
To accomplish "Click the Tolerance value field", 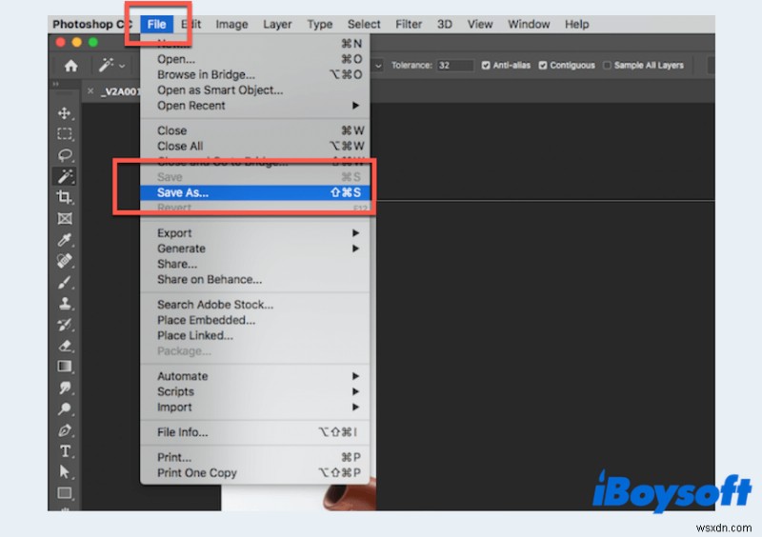I will tap(455, 65).
